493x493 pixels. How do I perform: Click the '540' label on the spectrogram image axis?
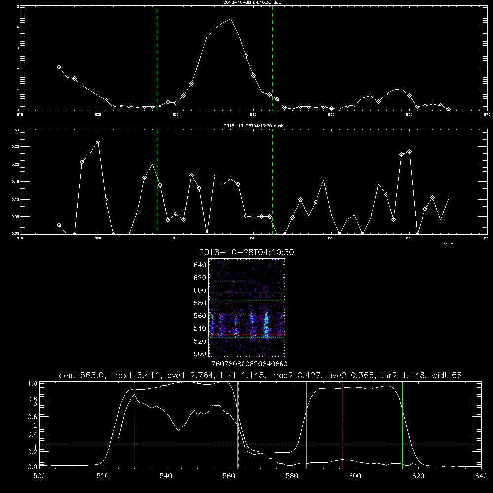200,328
